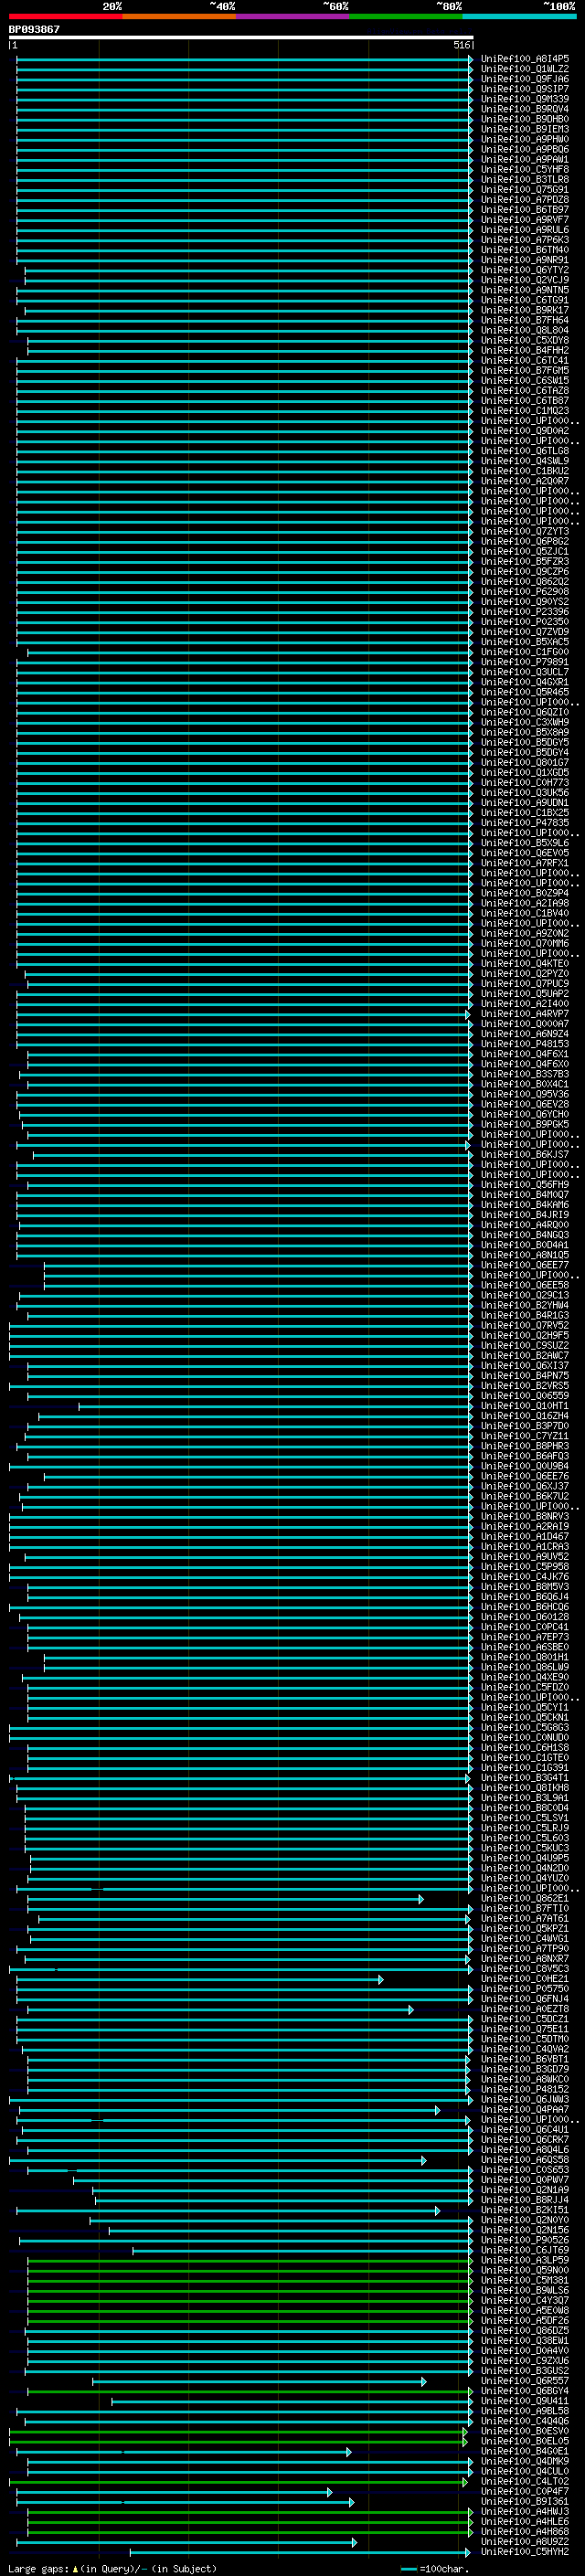
Task: Open hit UniRef100_A9PHW0
Action: click(x=525, y=139)
